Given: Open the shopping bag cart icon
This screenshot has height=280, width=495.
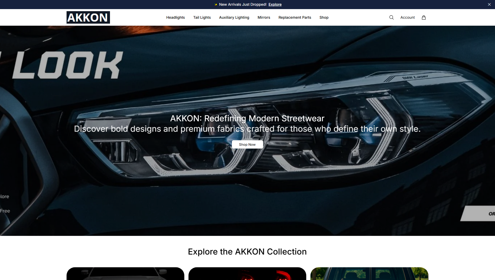Looking at the screenshot, I should coord(424,17).
